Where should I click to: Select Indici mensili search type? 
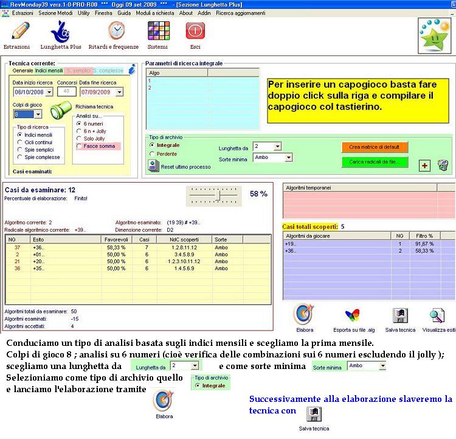pos(19,135)
